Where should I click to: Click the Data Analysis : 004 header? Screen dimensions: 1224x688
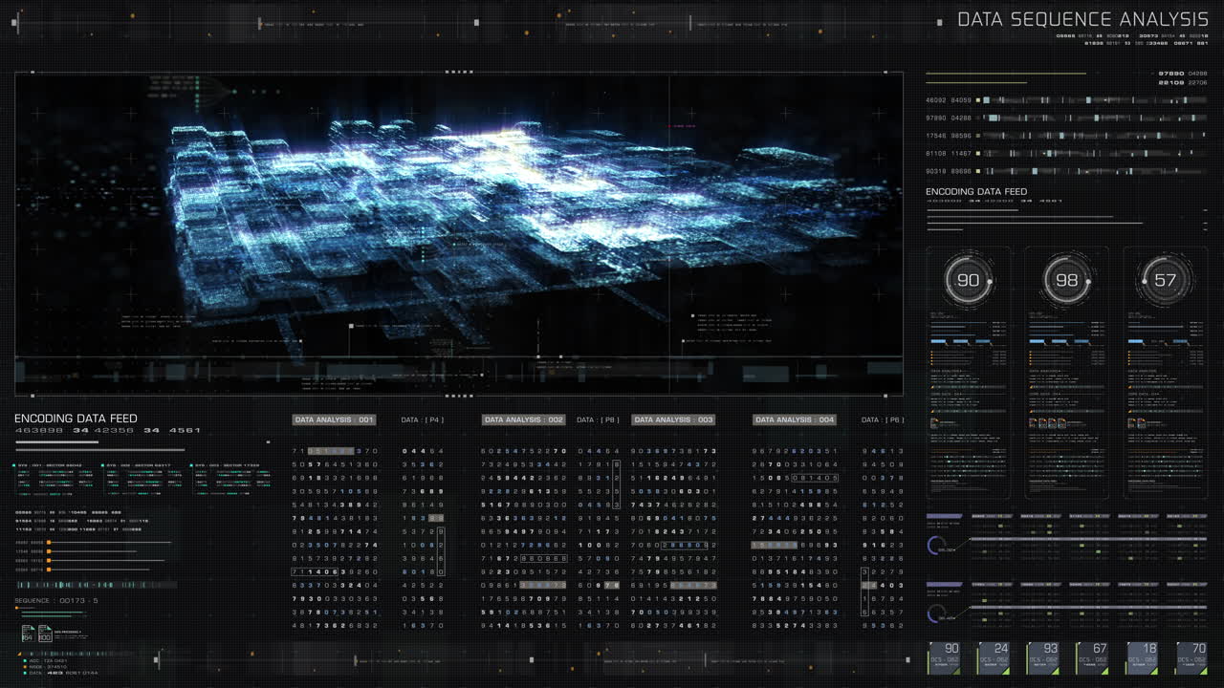794,419
